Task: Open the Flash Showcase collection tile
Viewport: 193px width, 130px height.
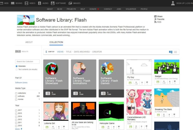Action: (x=56, y=79)
